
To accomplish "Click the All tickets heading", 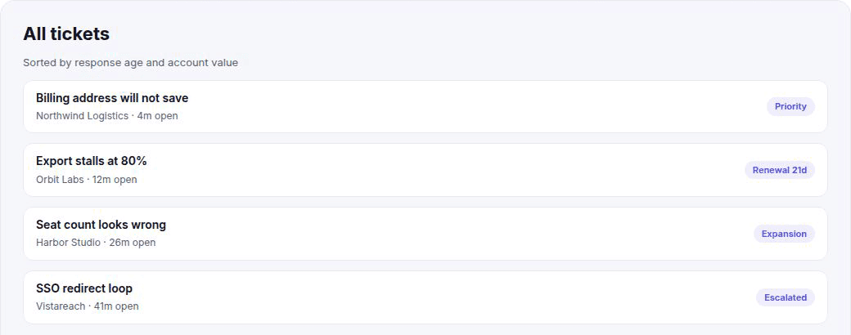I will [66, 33].
